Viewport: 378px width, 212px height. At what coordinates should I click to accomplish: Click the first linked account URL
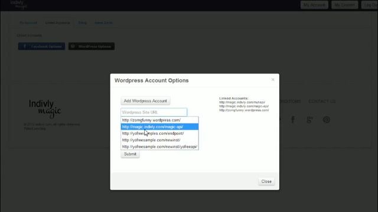242,102
